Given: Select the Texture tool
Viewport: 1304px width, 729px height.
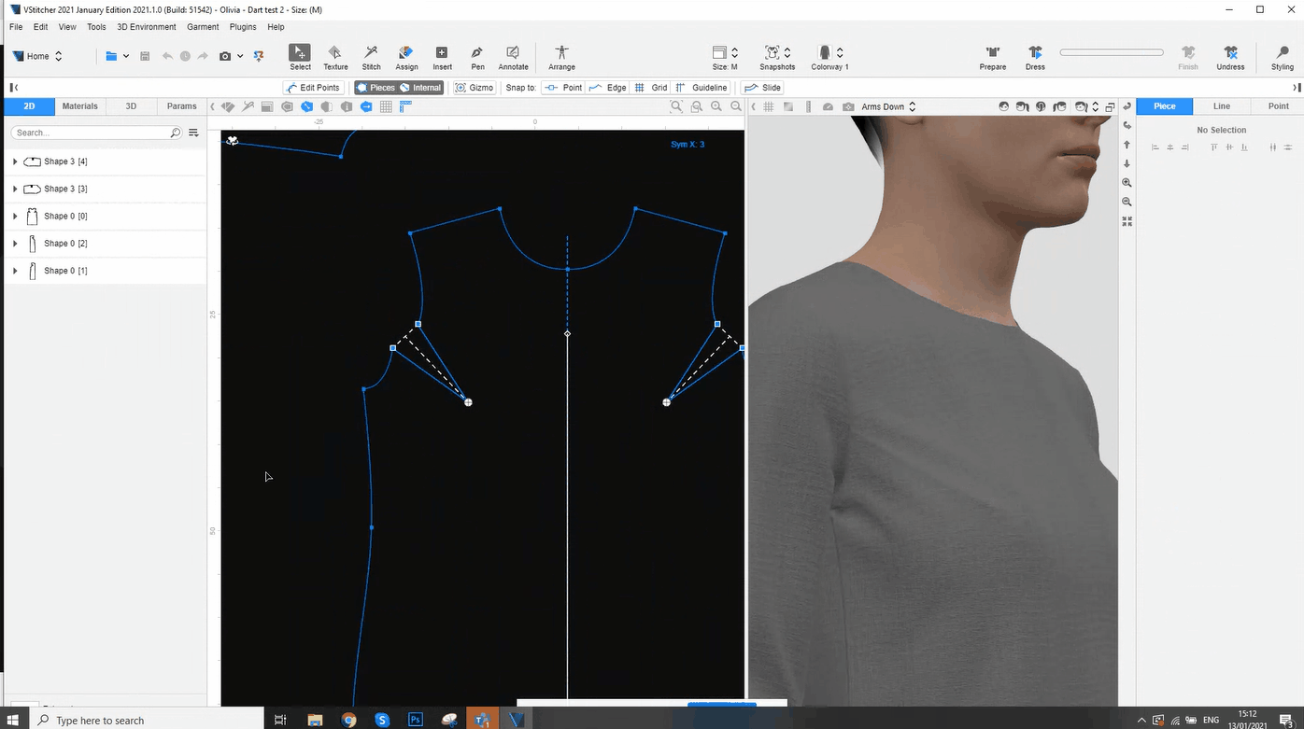Looking at the screenshot, I should point(335,57).
